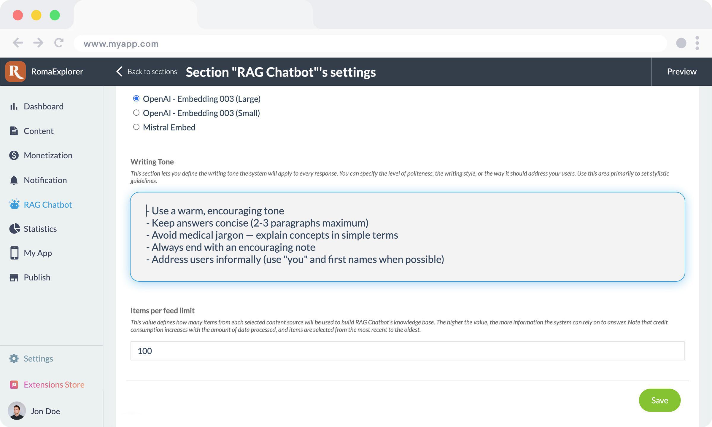Click the Notification bell icon
712x427 pixels.
tap(14, 180)
